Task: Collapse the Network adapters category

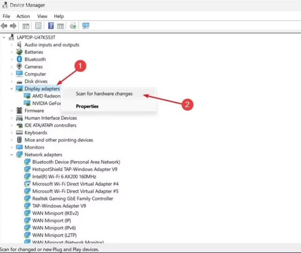Action: coord(12,155)
